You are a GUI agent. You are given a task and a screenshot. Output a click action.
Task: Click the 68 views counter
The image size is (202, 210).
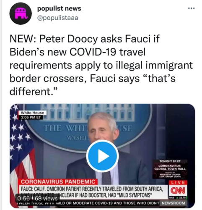[x=46, y=198]
